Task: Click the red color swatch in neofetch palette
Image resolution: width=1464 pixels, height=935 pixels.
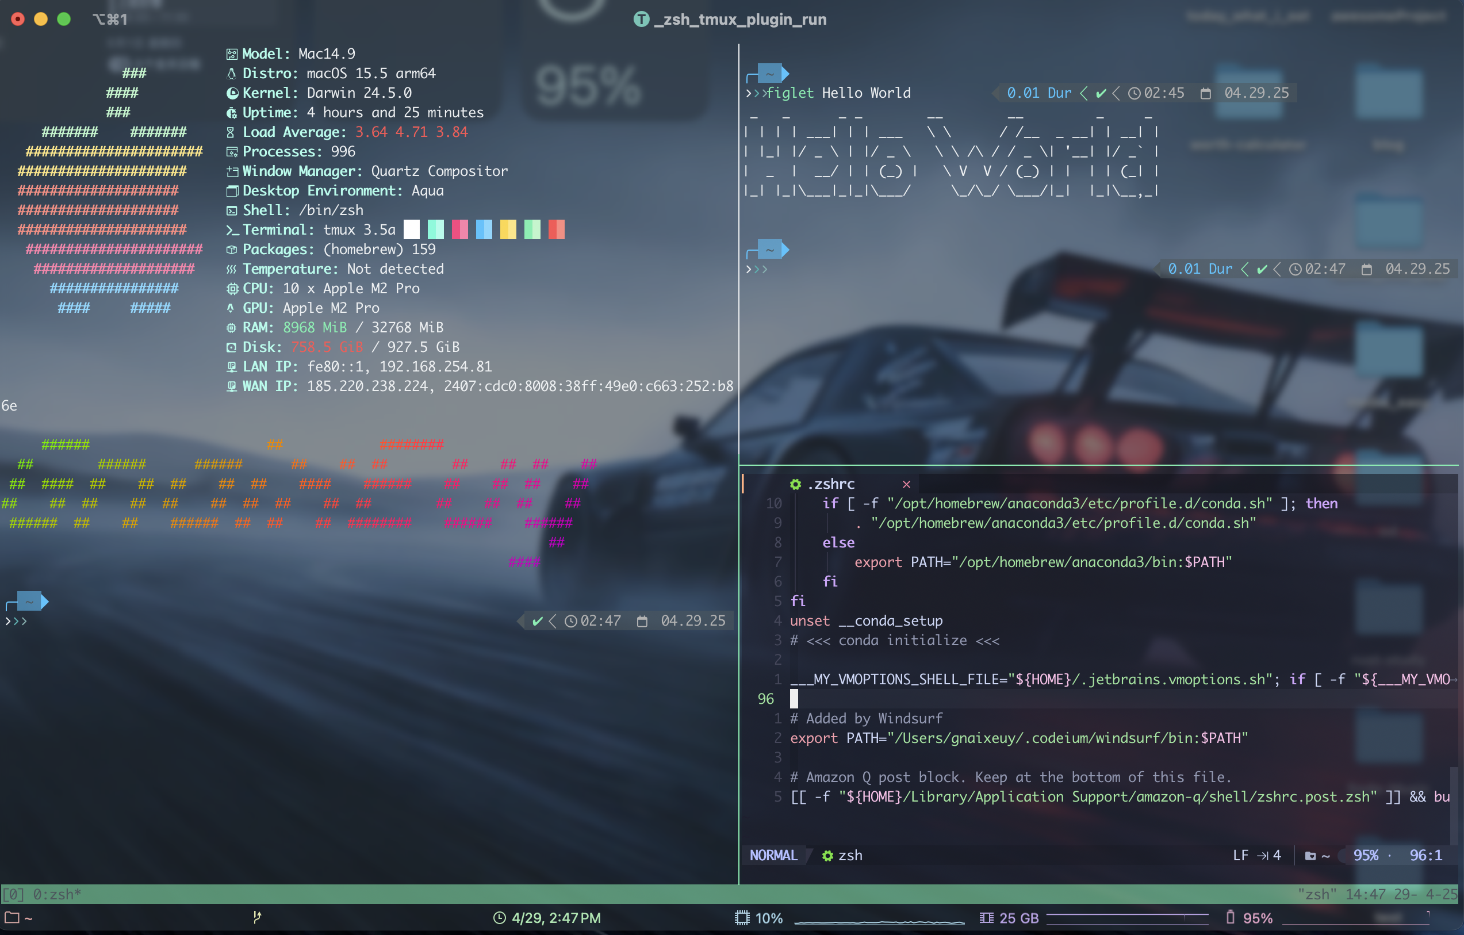Action: tap(556, 230)
